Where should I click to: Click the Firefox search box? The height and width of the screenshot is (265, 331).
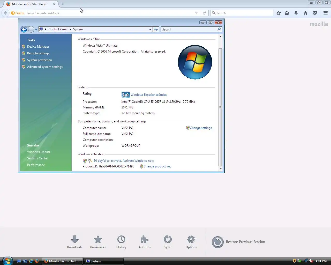242,13
